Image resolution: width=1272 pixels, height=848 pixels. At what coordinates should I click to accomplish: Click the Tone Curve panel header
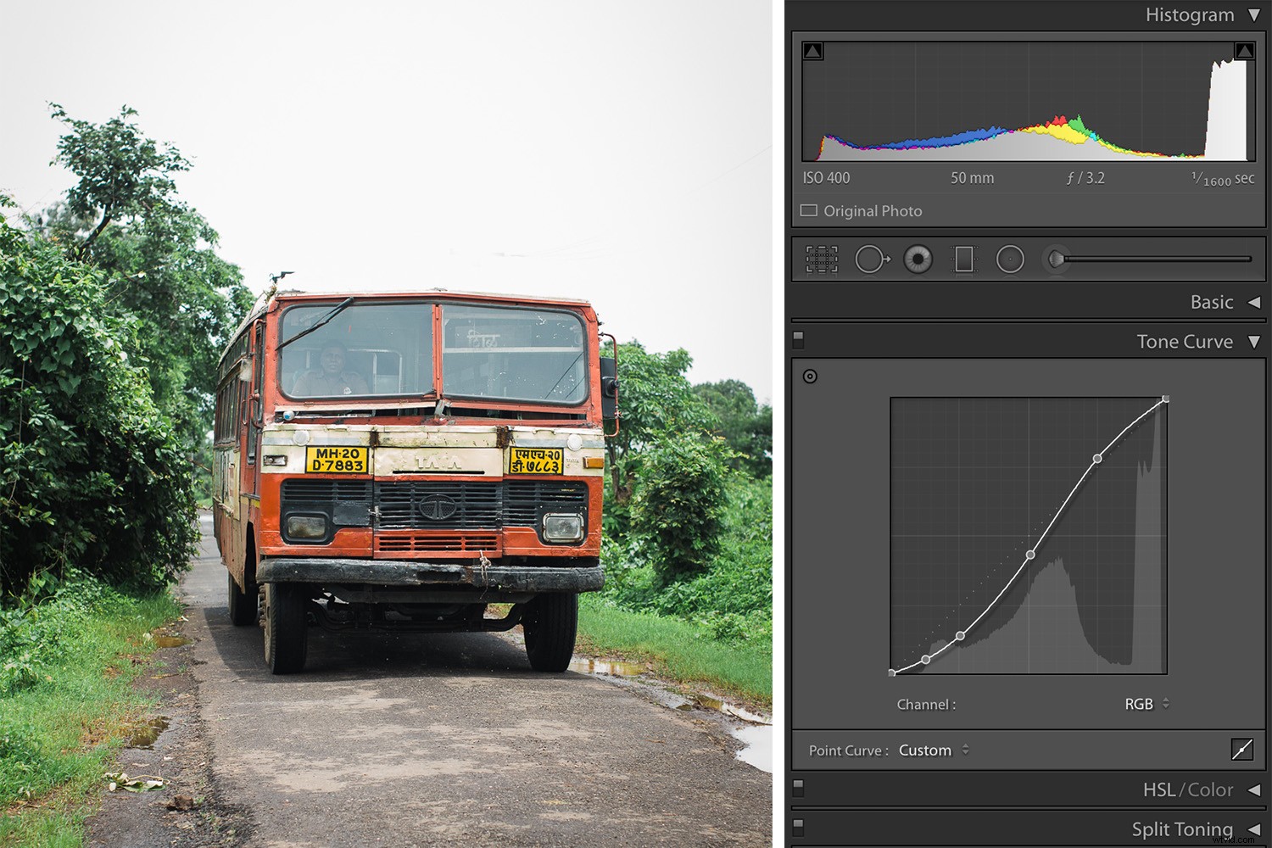1186,341
